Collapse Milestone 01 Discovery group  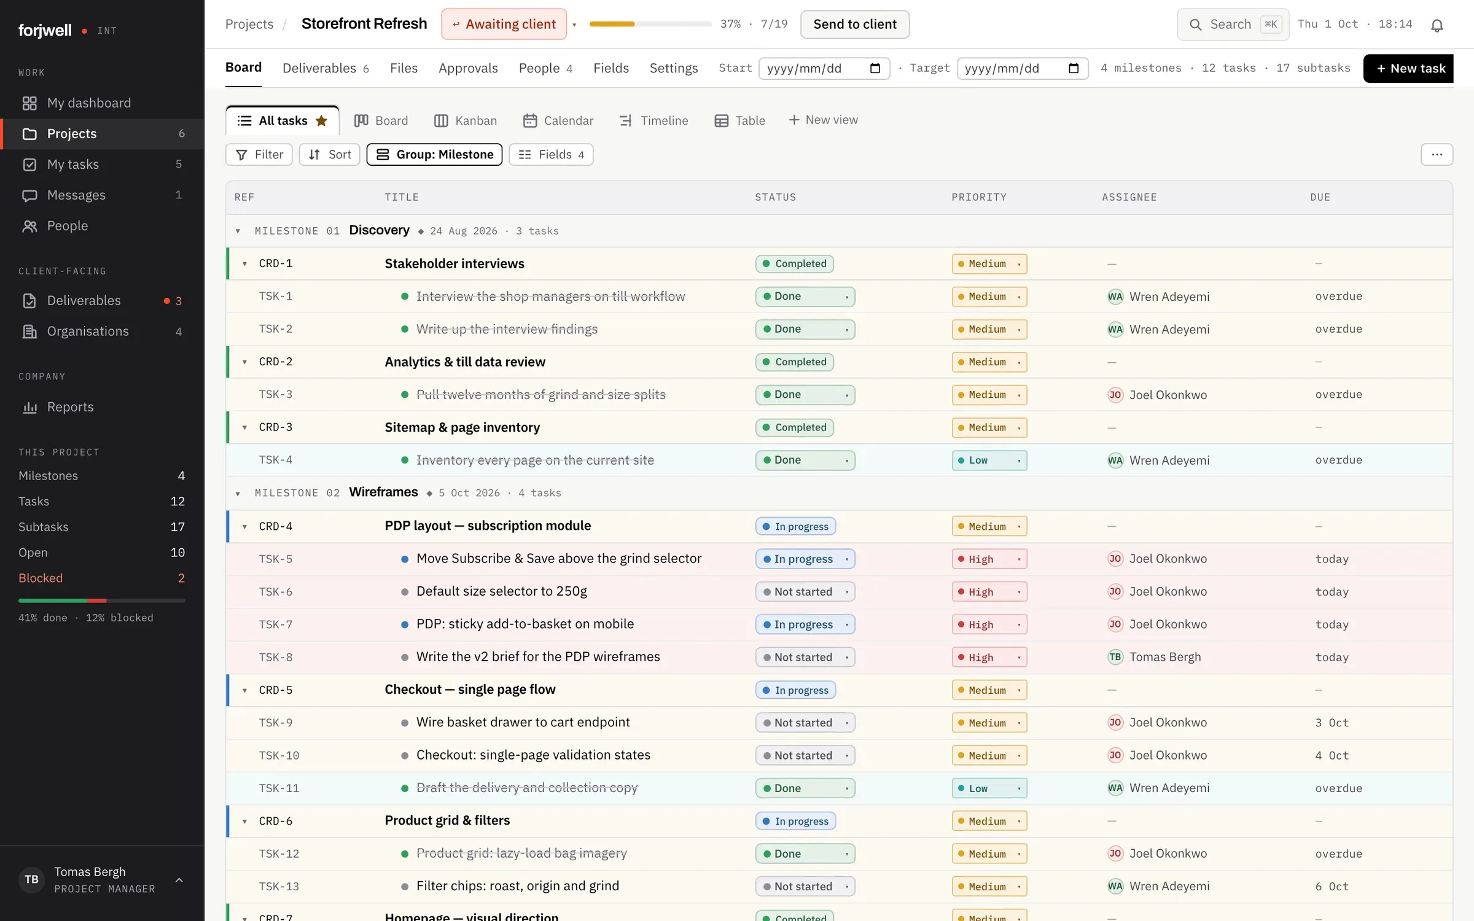click(238, 231)
